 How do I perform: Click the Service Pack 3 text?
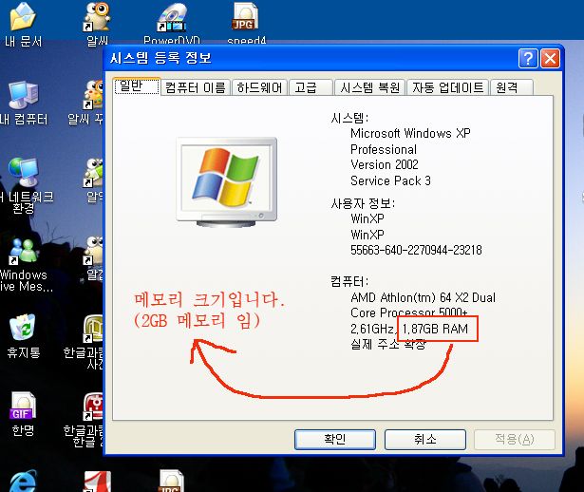390,181
